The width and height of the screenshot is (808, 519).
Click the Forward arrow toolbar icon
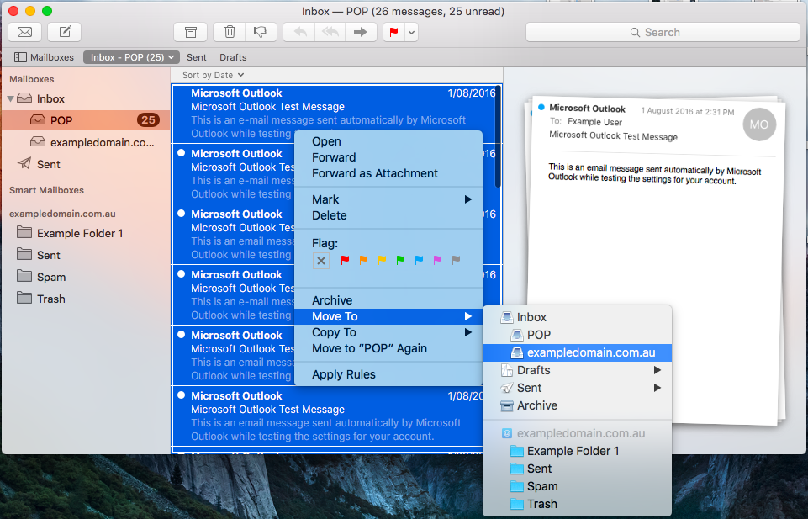coord(360,32)
